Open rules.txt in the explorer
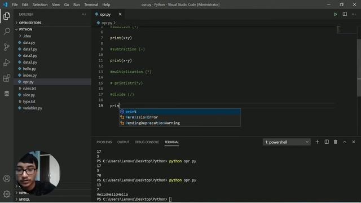Viewport: 361px width, 203px height. point(29,88)
